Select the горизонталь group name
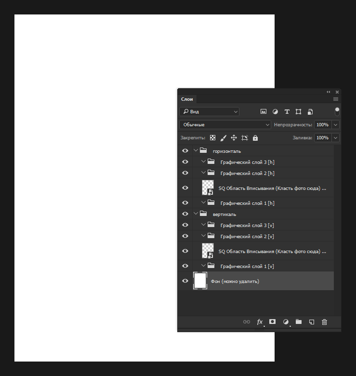Viewport: 356px width, 376px height. coord(227,151)
